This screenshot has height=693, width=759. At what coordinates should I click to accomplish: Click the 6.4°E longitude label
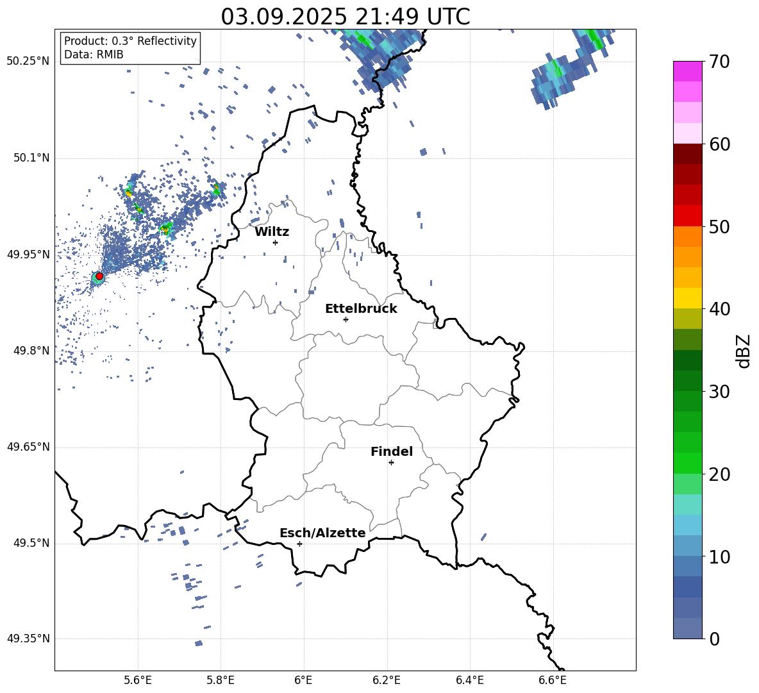(469, 681)
